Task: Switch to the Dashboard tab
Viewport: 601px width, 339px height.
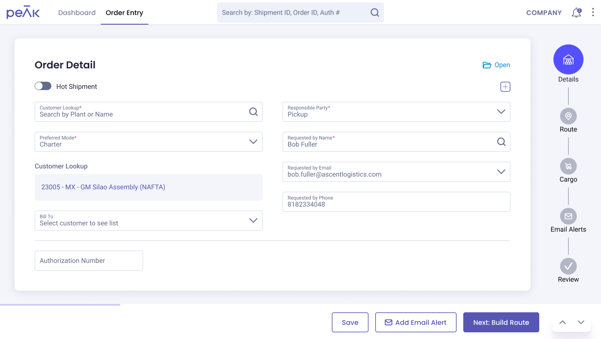Action: (x=77, y=13)
